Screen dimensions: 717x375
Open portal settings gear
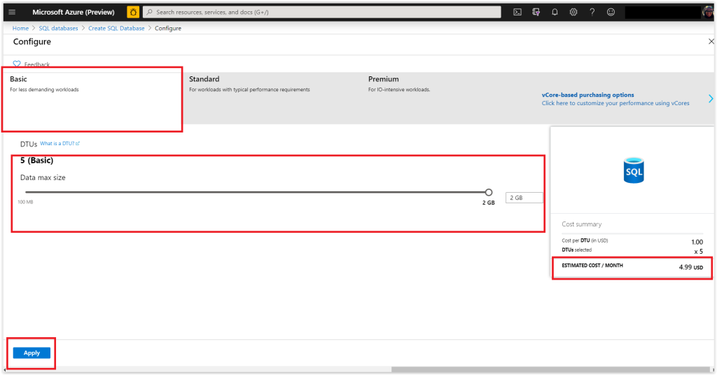click(573, 13)
